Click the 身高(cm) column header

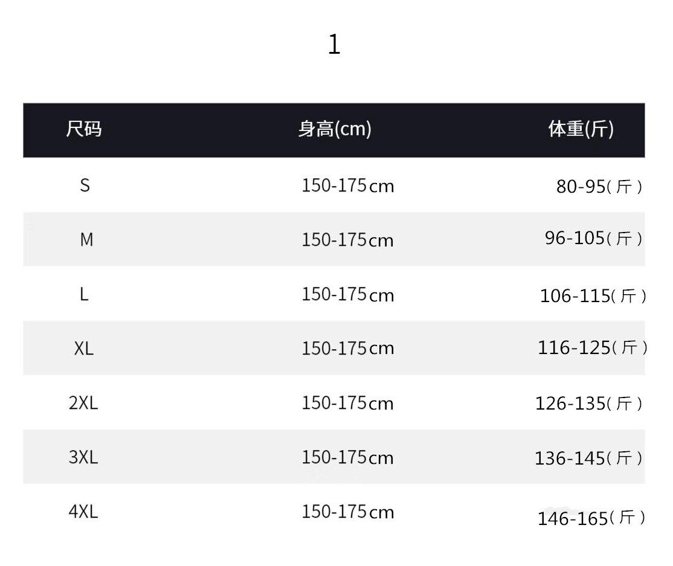tap(335, 129)
